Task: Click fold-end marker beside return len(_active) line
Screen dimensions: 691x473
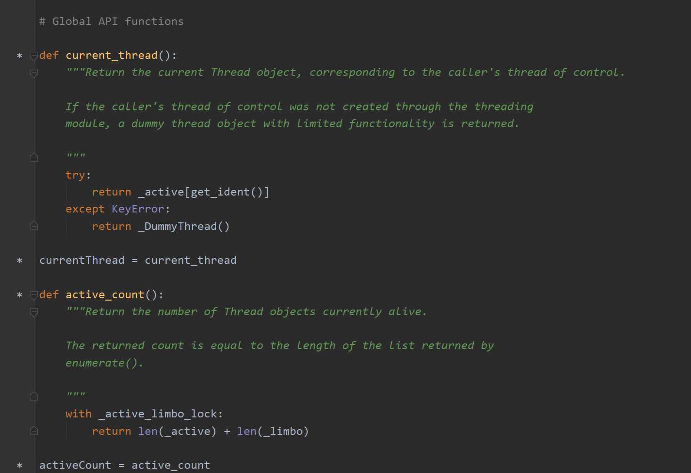Action: [x=34, y=431]
